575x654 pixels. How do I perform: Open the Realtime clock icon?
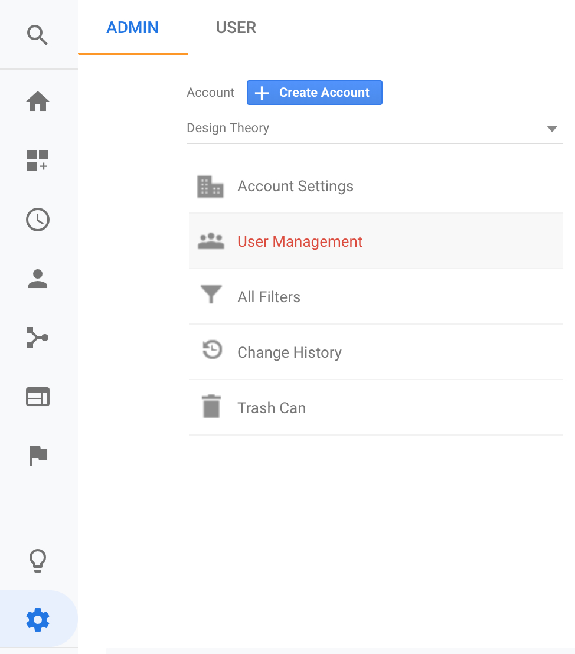pyautogui.click(x=38, y=220)
